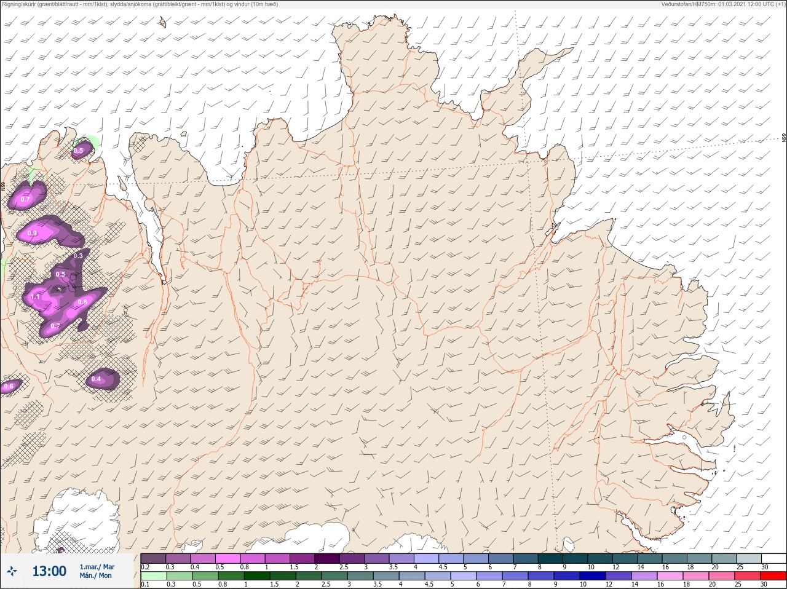Click the 0.7 value below the 1.1 label
Viewport: 787px width, 589px height.
(55, 326)
